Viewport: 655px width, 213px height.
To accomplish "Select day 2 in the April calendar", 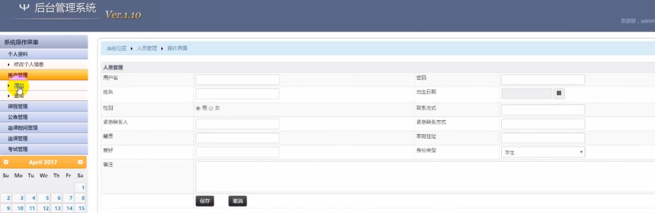I will click(x=7, y=198).
